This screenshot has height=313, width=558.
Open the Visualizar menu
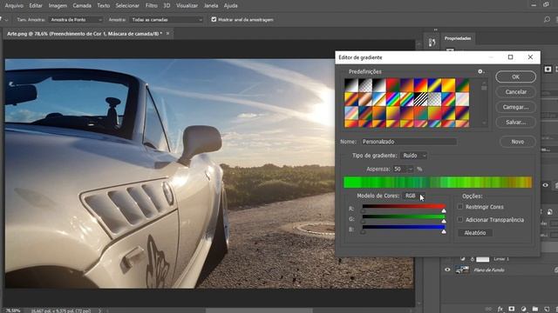187,6
